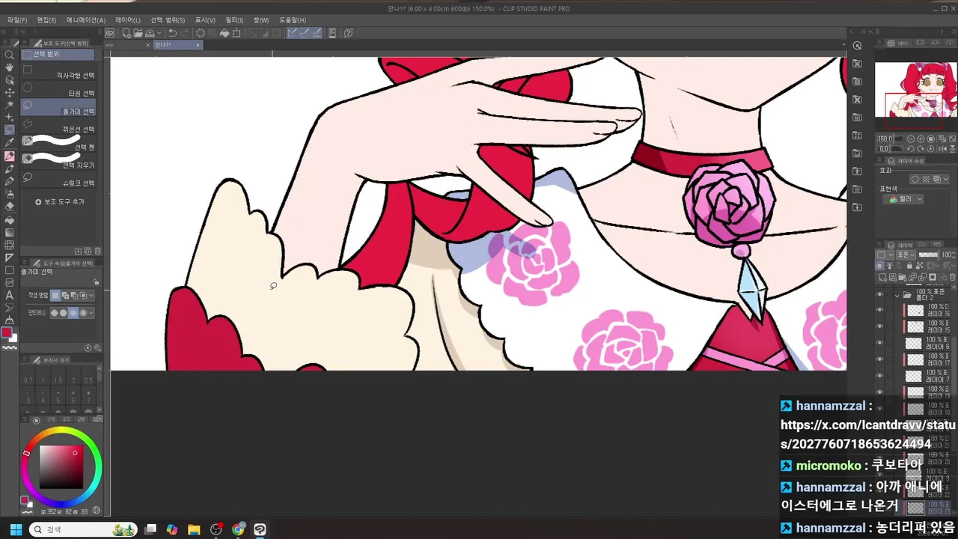This screenshot has width=958, height=539.
Task: Select 꺾은선 선택 sub tool
Action: [x=58, y=127]
